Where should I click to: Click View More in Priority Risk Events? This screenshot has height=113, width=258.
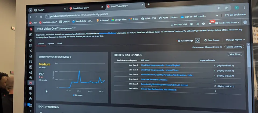(235, 54)
